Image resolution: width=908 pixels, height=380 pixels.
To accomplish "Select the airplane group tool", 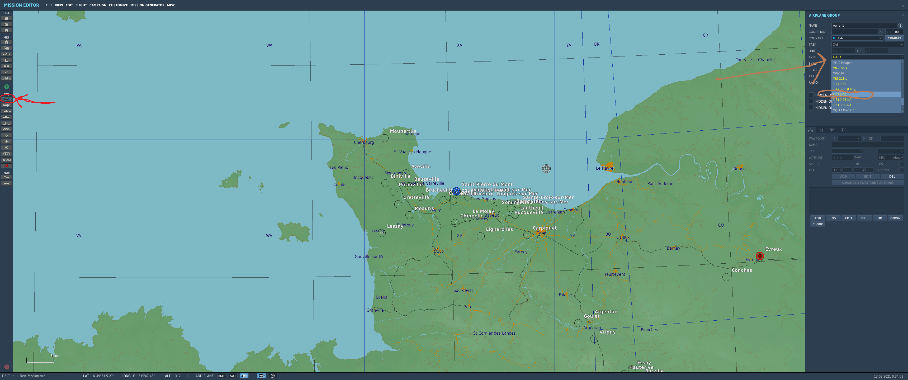I will (6, 99).
